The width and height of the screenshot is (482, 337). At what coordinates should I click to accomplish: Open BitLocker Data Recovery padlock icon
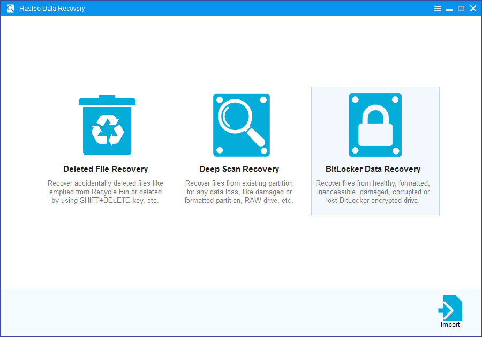click(x=375, y=125)
